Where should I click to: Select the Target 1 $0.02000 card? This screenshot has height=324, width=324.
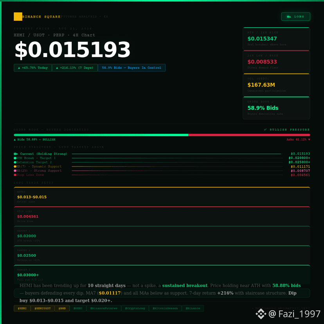[x=162, y=236]
